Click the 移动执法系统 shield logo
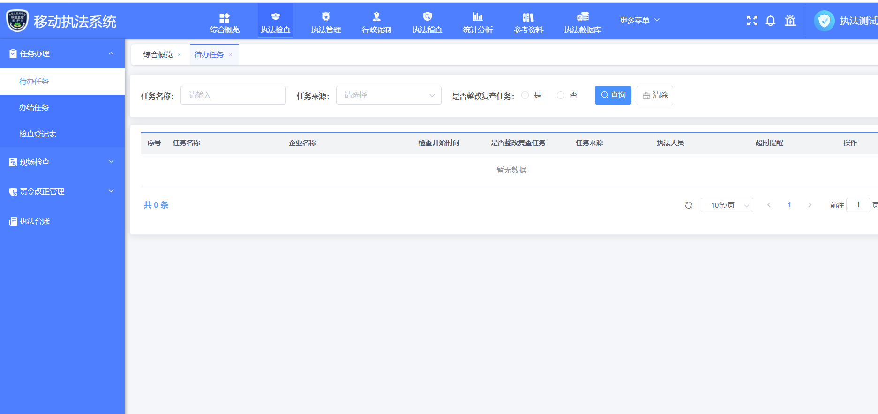 (17, 21)
